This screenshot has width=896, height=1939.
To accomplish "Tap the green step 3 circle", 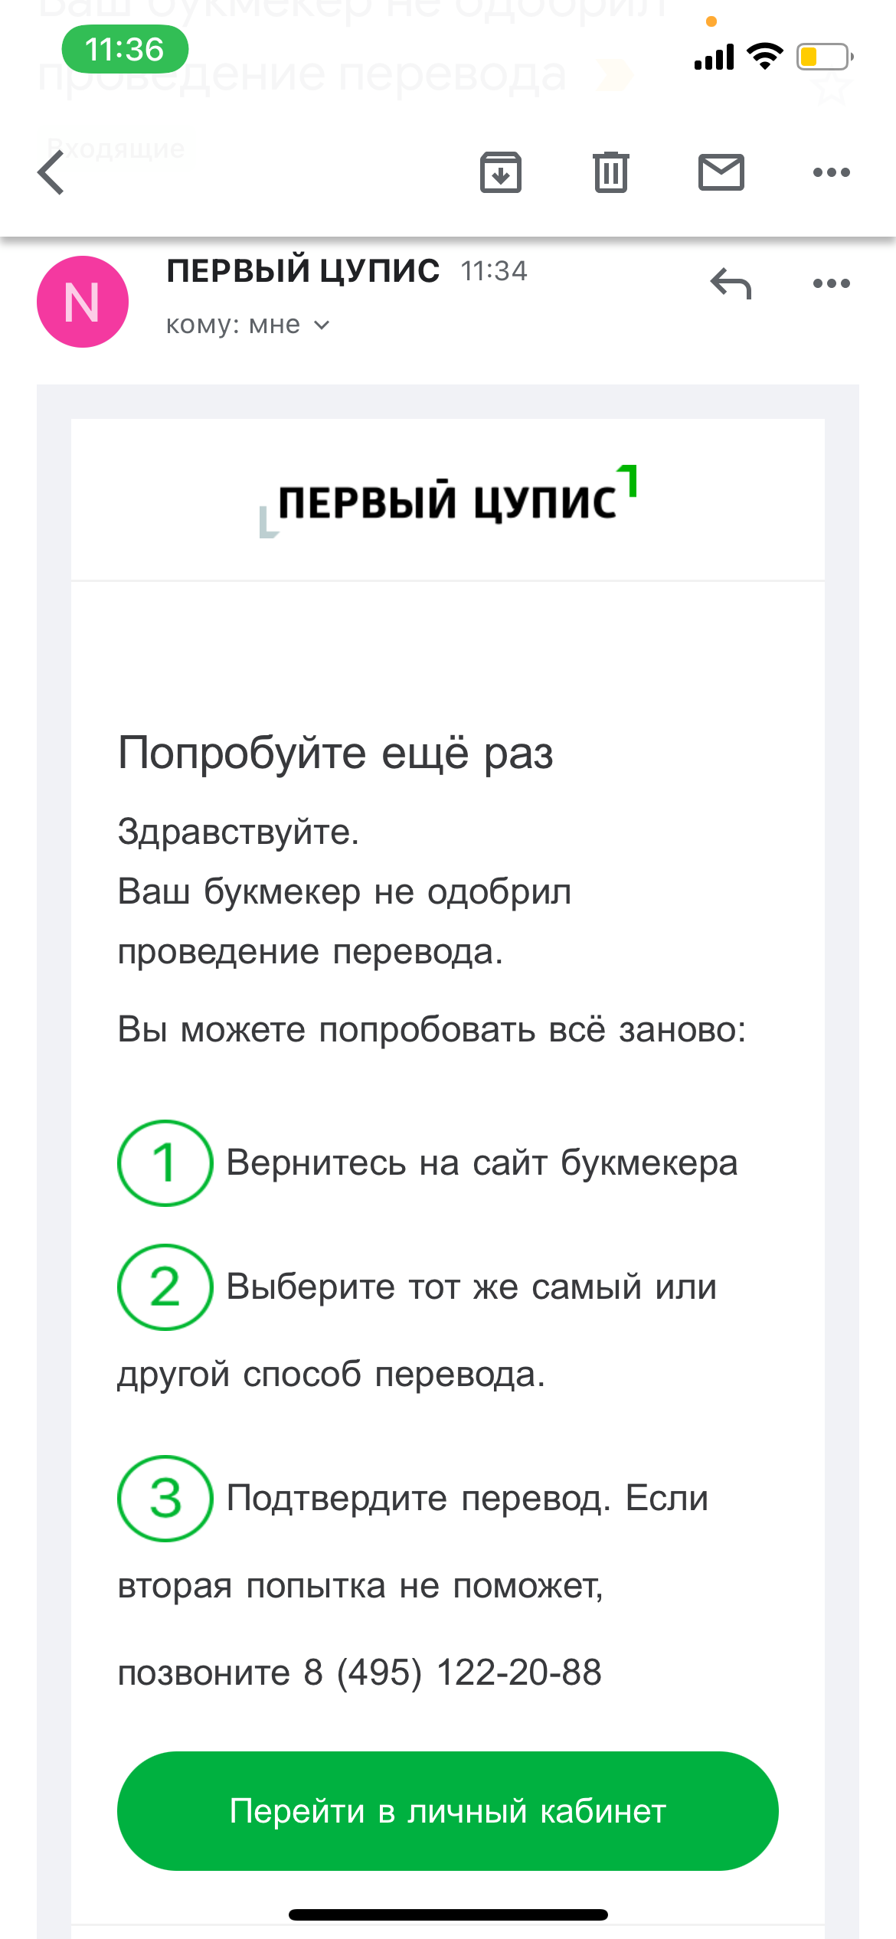I will pos(165,1498).
